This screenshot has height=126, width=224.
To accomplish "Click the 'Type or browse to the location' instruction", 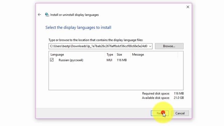I will (96, 40).
